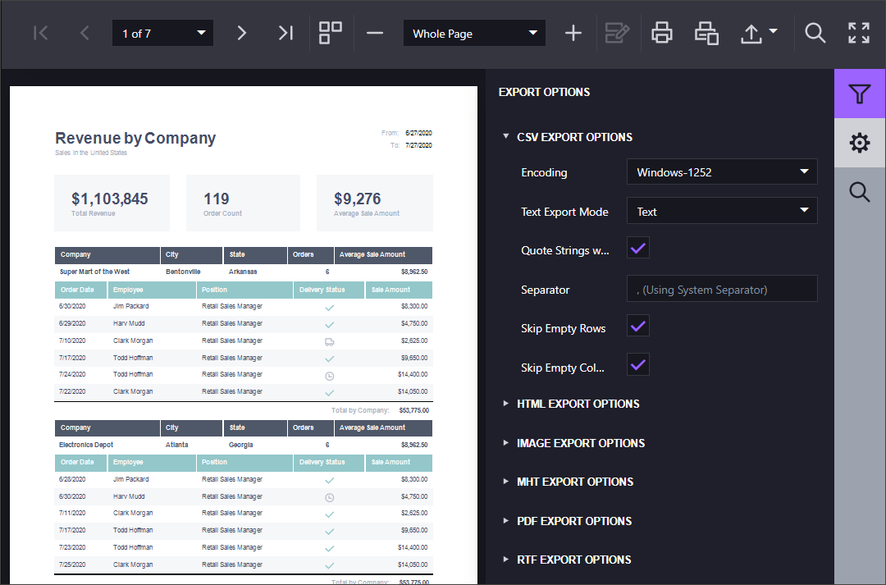Viewport: 886px width, 585px height.
Task: Click the 7/10/2020 order date cell
Action: pos(72,340)
